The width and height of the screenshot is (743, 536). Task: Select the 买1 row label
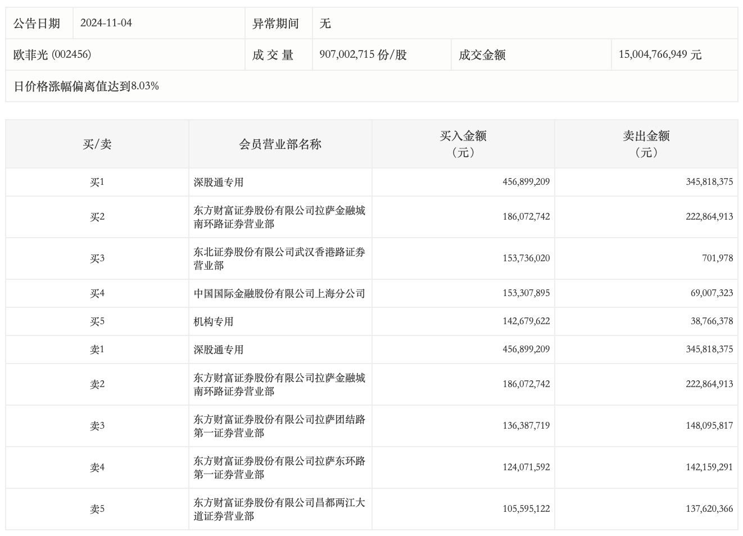coord(97,182)
